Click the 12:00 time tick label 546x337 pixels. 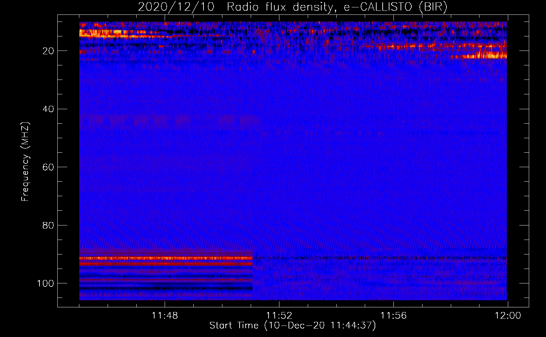click(x=508, y=316)
